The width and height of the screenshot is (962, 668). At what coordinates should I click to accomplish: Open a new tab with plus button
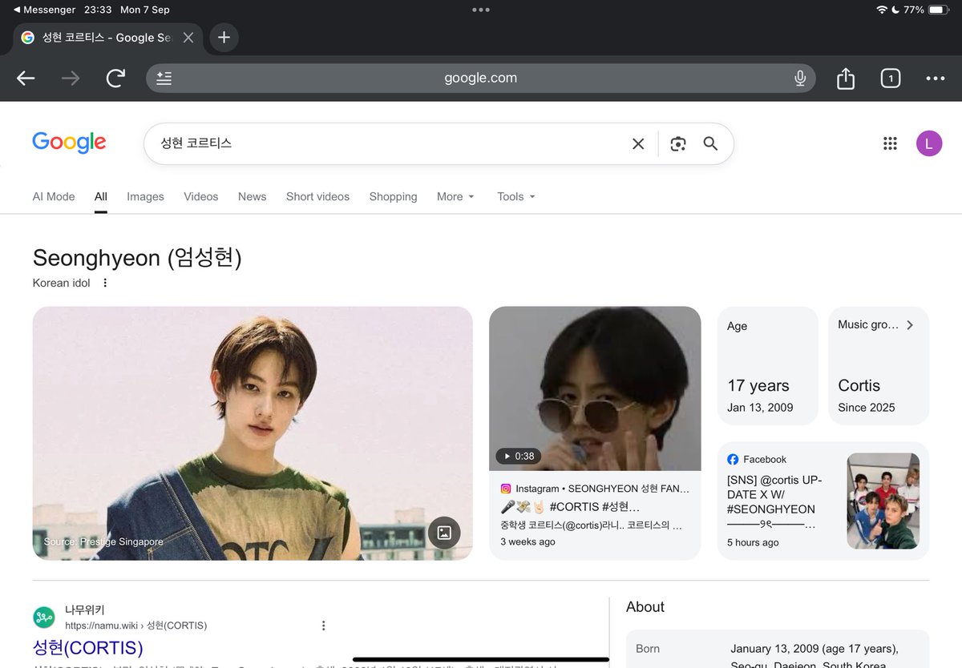point(224,38)
